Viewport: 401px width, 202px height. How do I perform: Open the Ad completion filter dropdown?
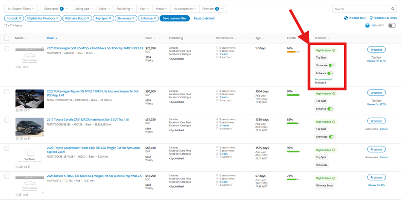pyautogui.click(x=185, y=9)
